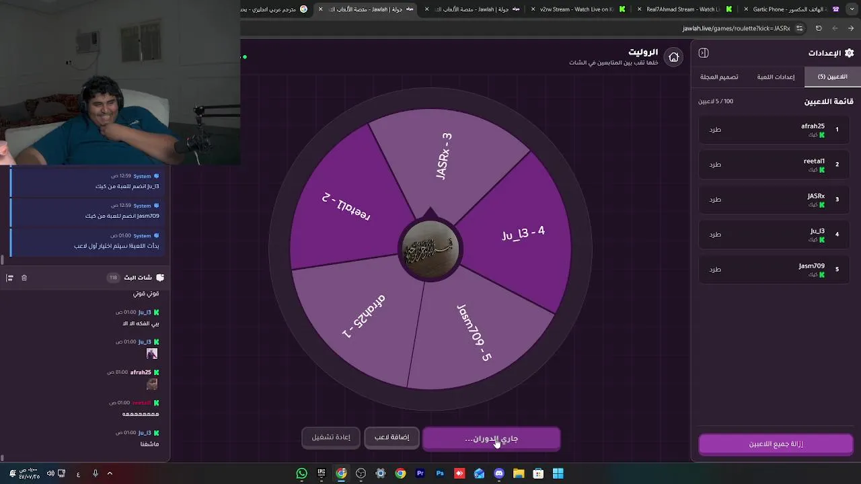861x484 pixels.
Task: Open browser tab search dropdown arrow
Action: pyautogui.click(x=851, y=9)
